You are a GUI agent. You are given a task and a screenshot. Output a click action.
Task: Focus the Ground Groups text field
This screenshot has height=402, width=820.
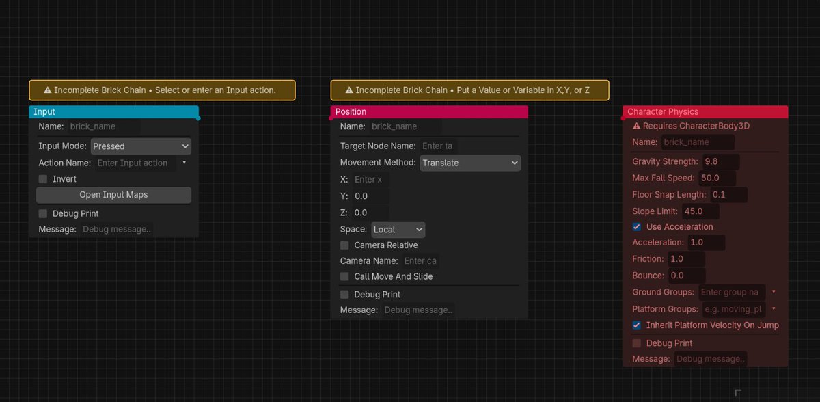(732, 292)
